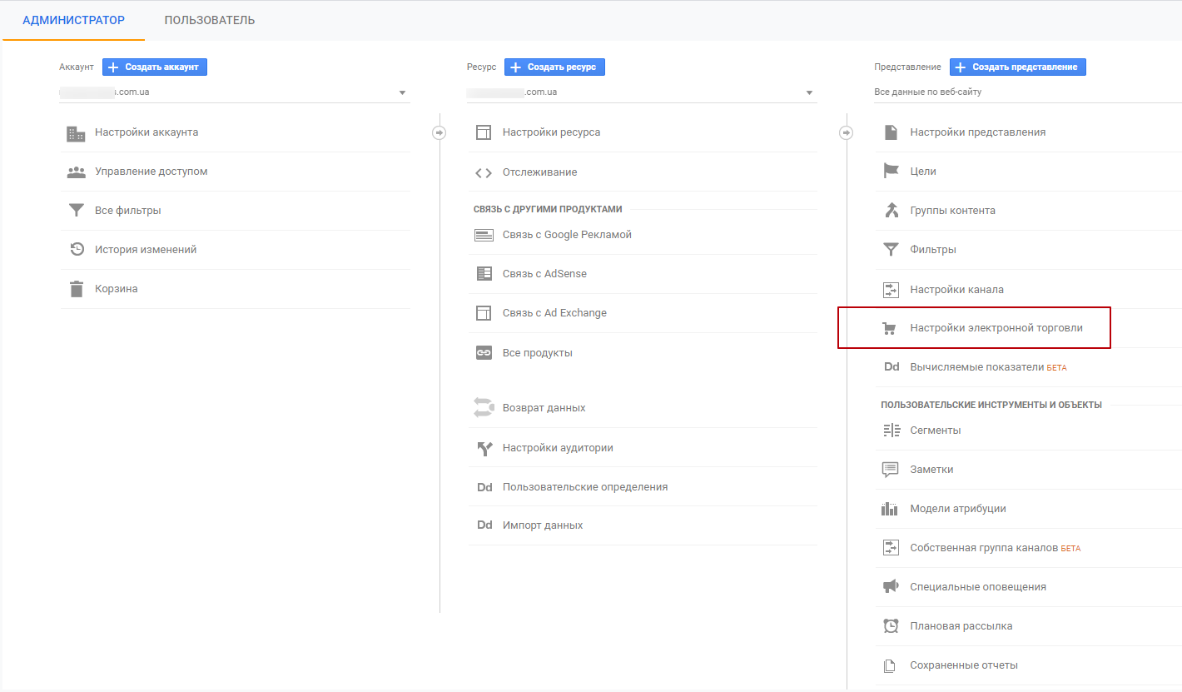Open Вычисляемые показатели text link
1182x692 pixels.
[x=977, y=367]
